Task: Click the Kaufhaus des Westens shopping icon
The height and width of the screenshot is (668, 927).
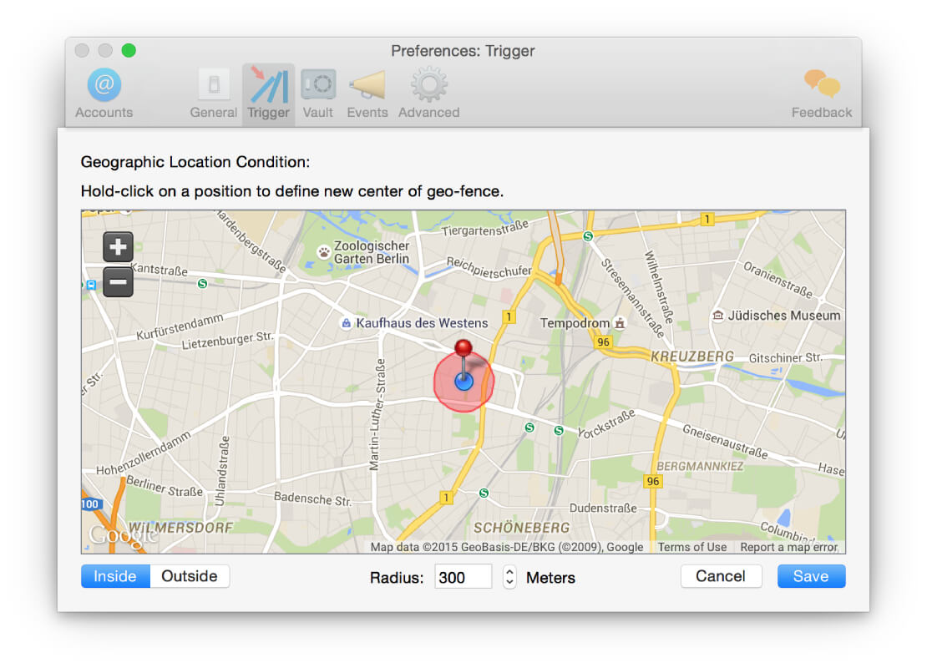Action: coord(347,323)
